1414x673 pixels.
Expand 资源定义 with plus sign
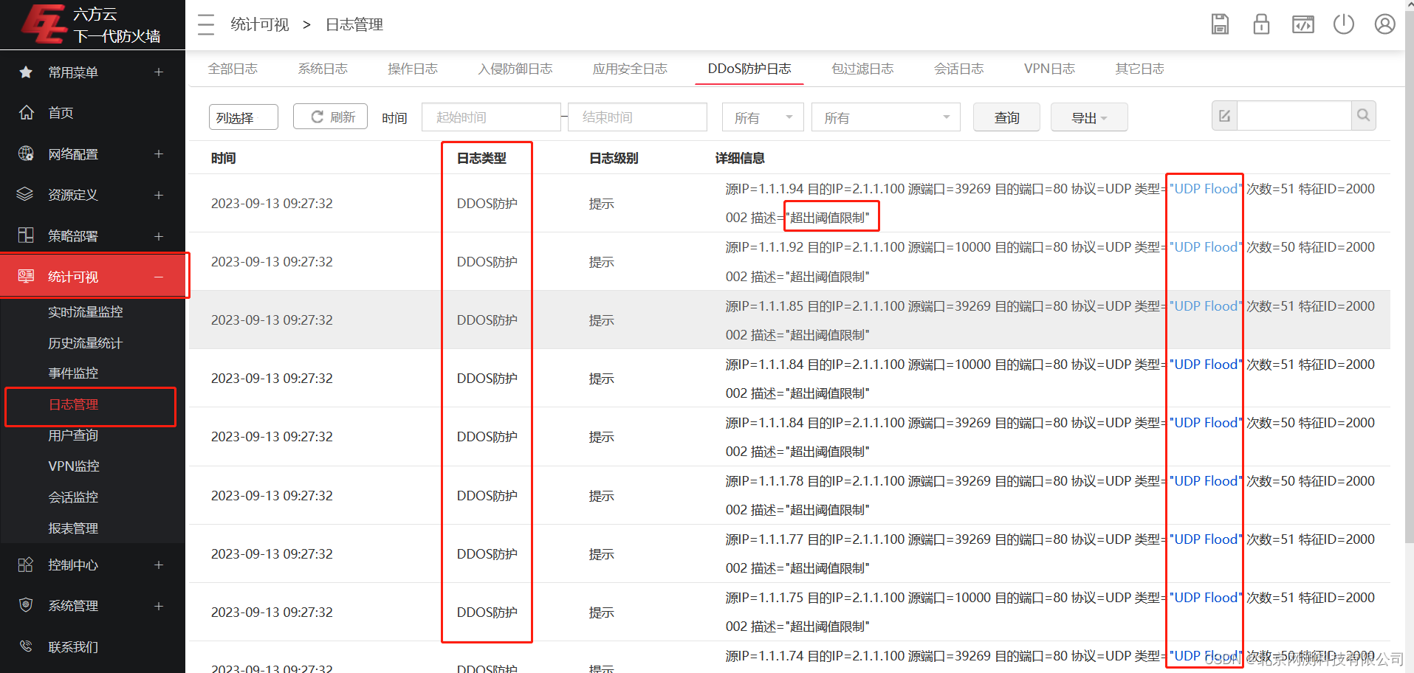[159, 195]
